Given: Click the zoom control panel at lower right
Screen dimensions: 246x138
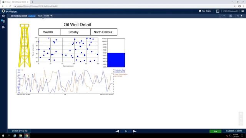Looking at the screenshot, I should click(x=241, y=118).
